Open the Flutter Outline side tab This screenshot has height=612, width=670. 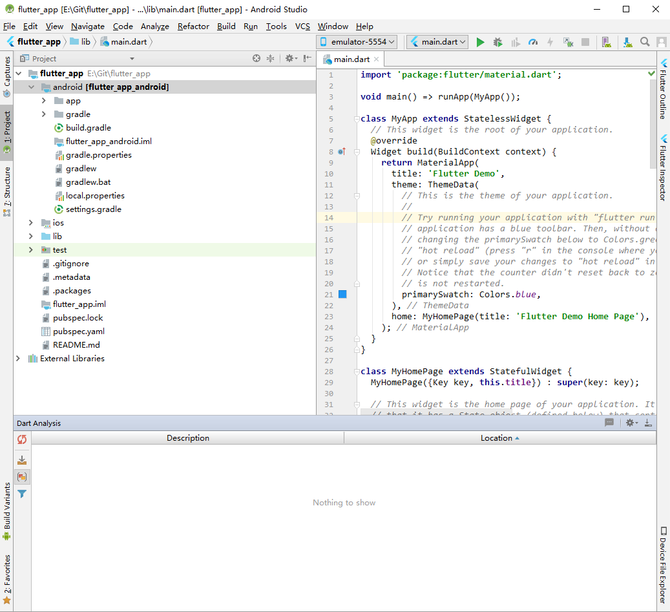[663, 89]
